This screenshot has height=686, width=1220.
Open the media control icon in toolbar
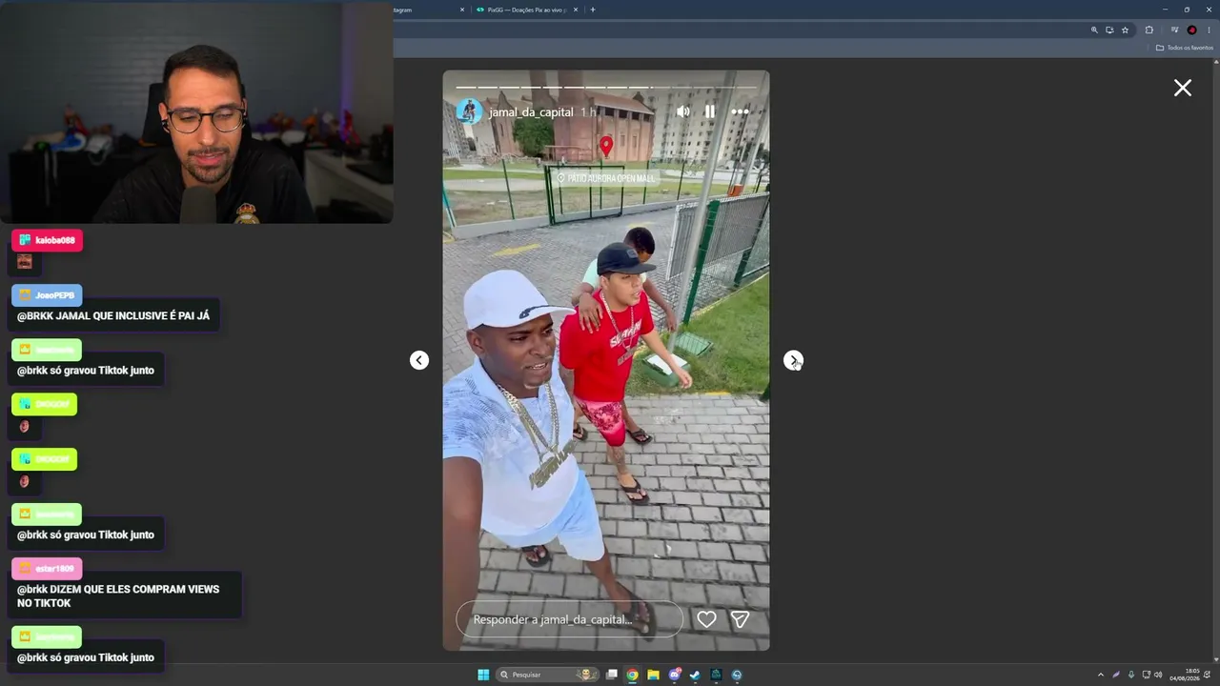(1174, 30)
